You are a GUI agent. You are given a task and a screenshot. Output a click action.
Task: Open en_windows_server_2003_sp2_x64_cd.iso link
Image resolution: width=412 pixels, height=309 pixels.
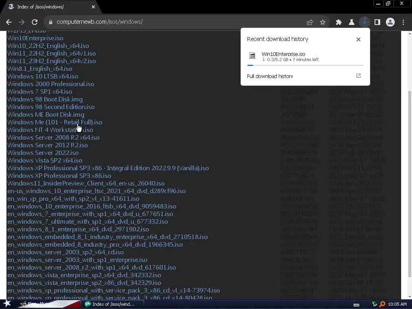[66, 252]
